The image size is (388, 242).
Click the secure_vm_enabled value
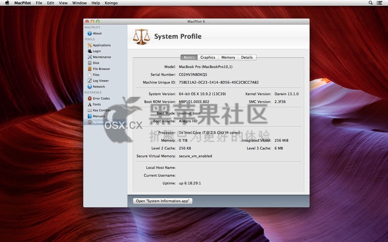[195, 156]
